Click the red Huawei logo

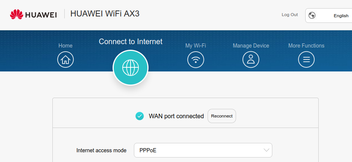(16, 14)
